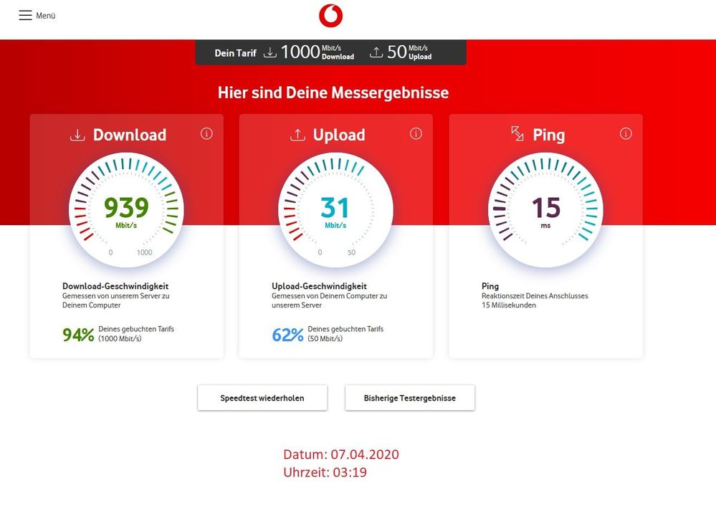Click the Upload arrow icon on the Upload card
This screenshot has height=529, width=716.
(x=299, y=134)
